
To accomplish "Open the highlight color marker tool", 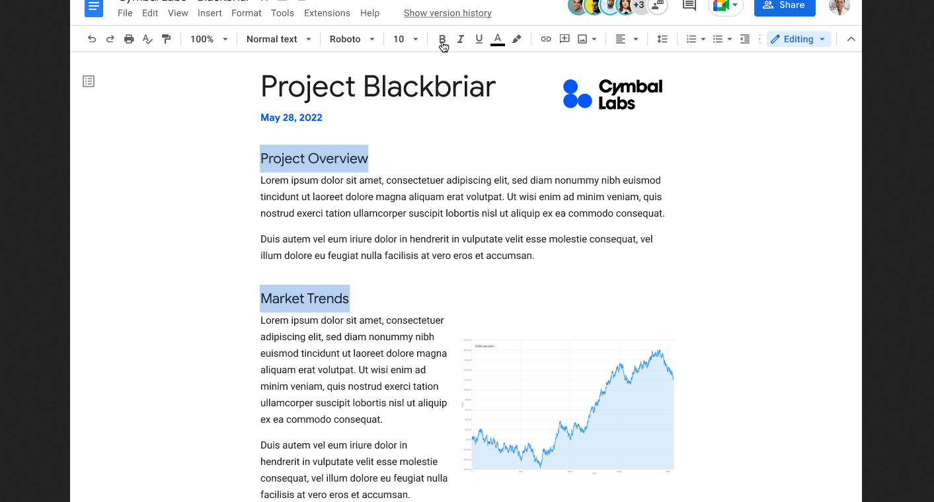I will click(516, 39).
